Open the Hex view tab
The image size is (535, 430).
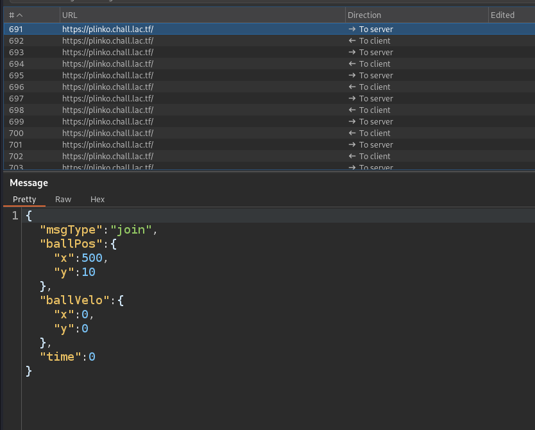click(98, 199)
